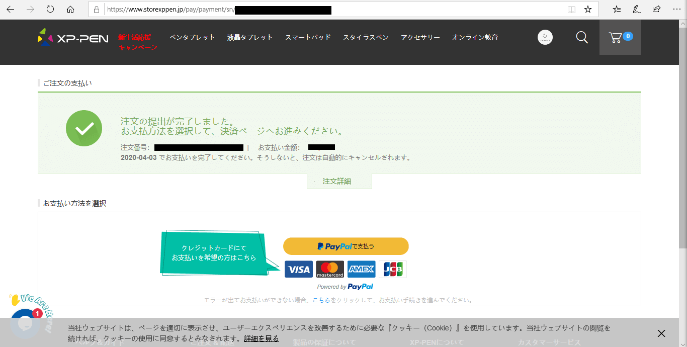687x347 pixels.
Task: Refresh the current page
Action: click(x=50, y=9)
